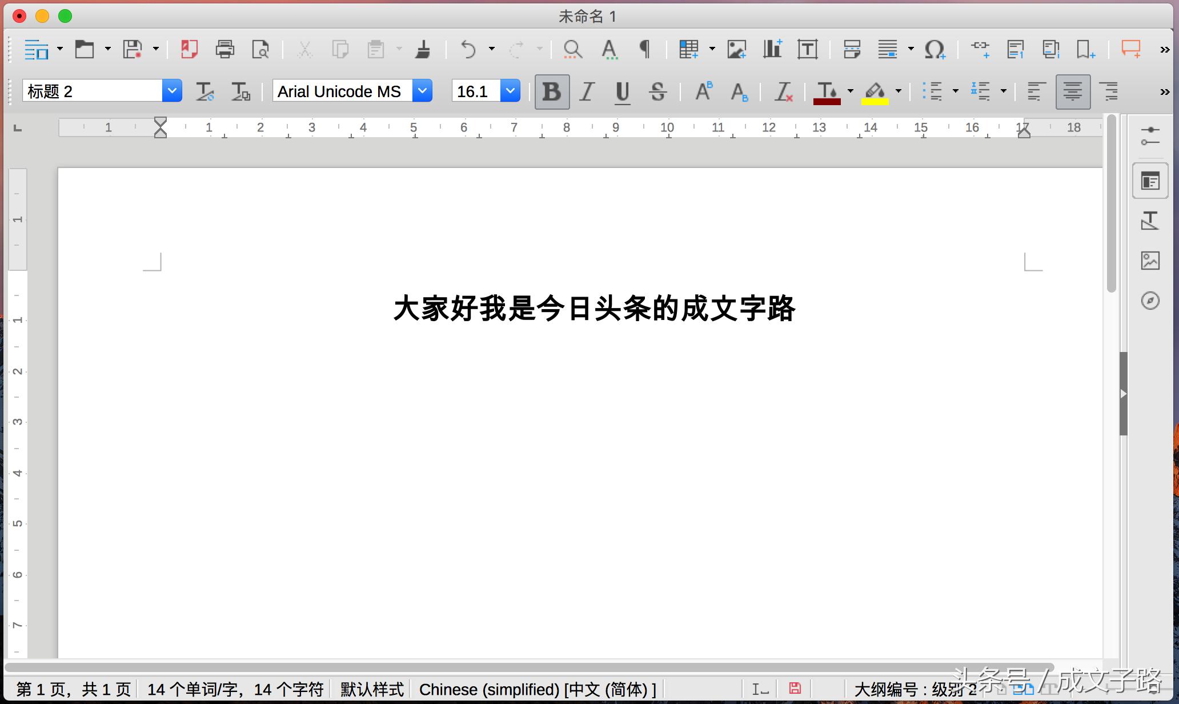
Task: Open the paragraph style dropdown
Action: [x=173, y=90]
